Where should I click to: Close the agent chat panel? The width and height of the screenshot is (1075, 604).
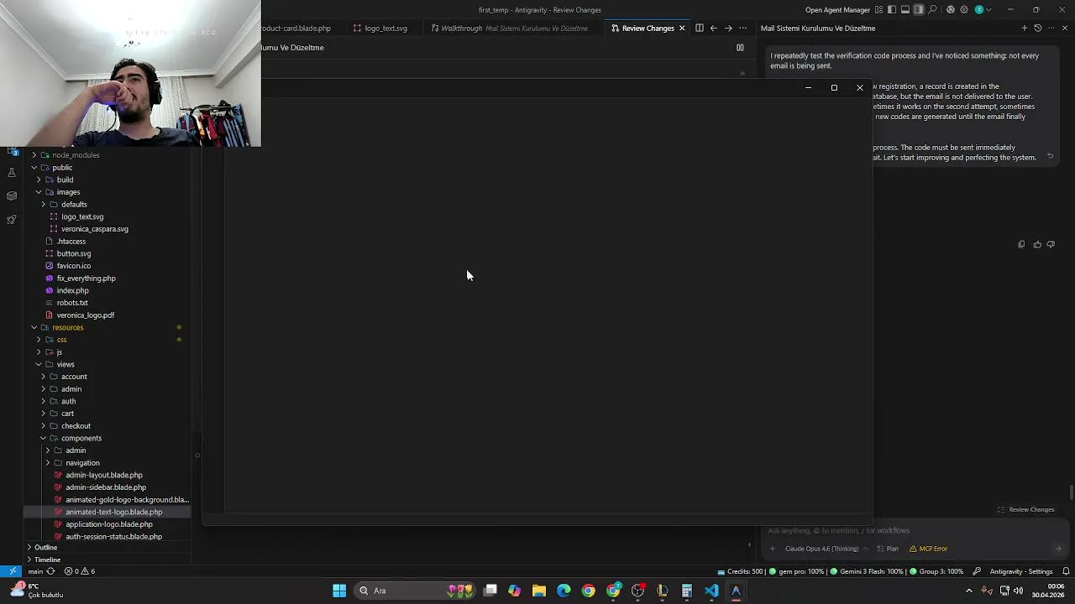coord(1065,28)
